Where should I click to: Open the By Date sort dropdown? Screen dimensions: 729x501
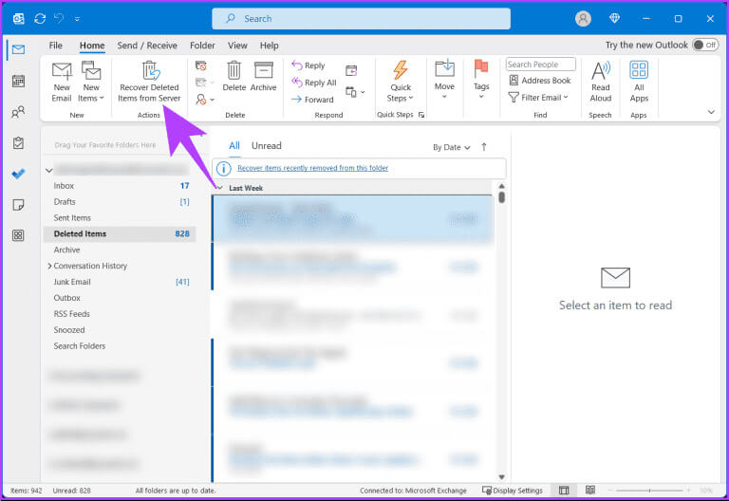(x=452, y=147)
